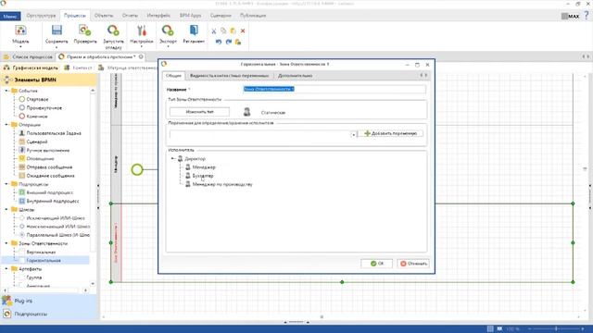Open the Меню main button
The image size is (593, 333).
pyautogui.click(x=10, y=17)
